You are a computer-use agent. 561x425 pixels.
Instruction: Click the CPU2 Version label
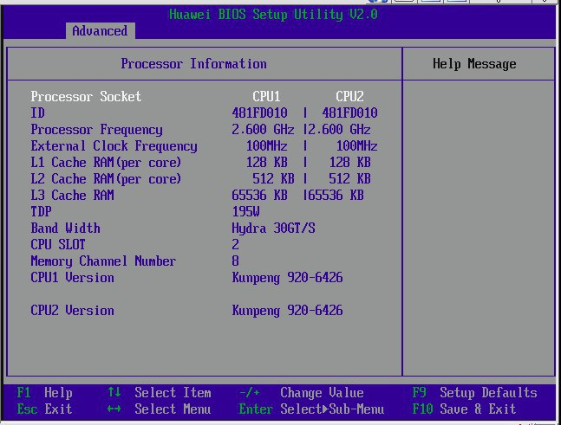coord(72,310)
